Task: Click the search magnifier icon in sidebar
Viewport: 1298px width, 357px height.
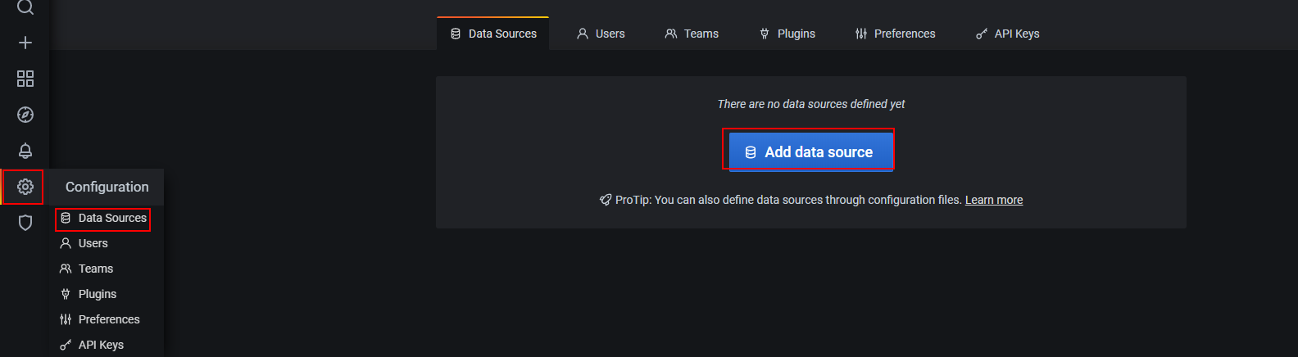Action: point(25,8)
